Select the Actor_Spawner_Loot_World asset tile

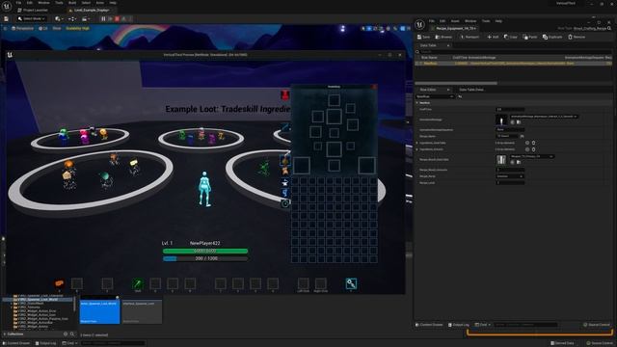(99, 310)
